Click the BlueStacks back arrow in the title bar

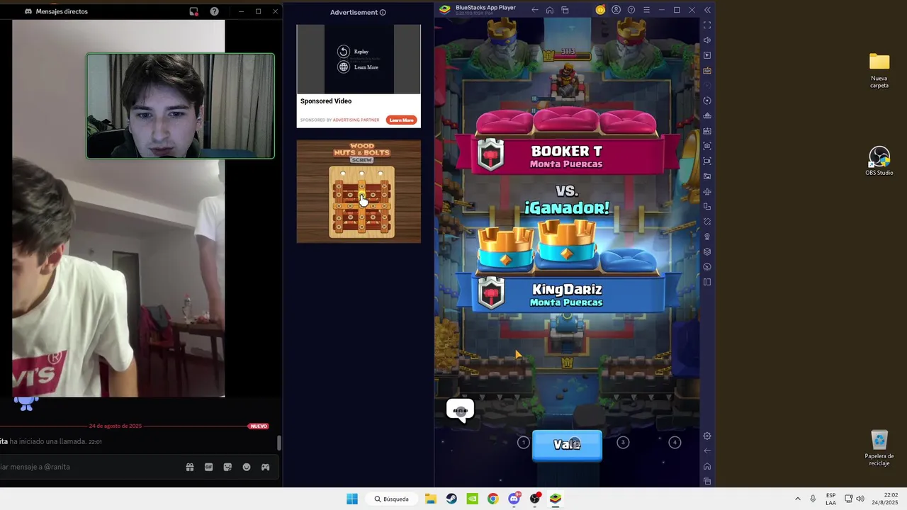coord(535,10)
